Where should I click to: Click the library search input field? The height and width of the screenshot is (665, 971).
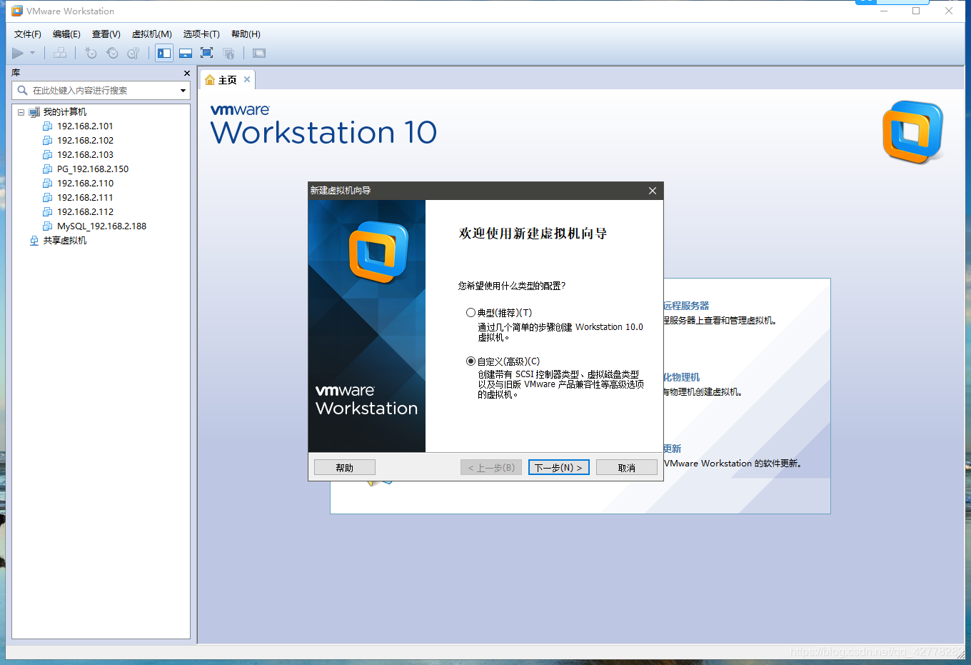101,90
